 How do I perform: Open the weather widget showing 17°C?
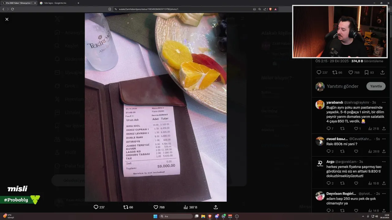pos(8,216)
